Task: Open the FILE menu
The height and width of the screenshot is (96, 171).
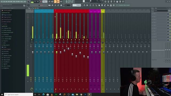Action: [x=2, y=2]
